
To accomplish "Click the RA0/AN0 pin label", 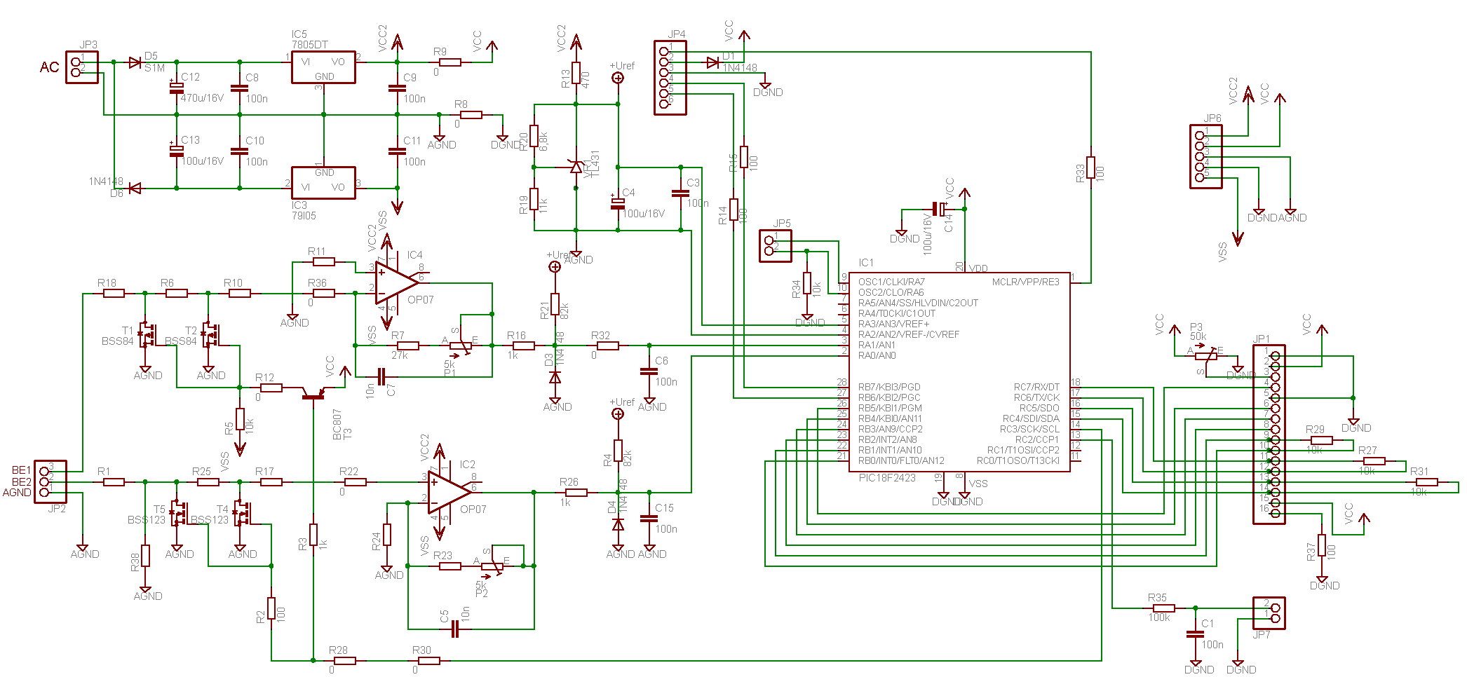I will coord(877,355).
